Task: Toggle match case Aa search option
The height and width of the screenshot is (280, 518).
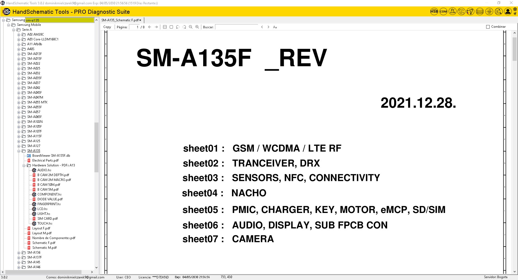Action: coord(275,27)
